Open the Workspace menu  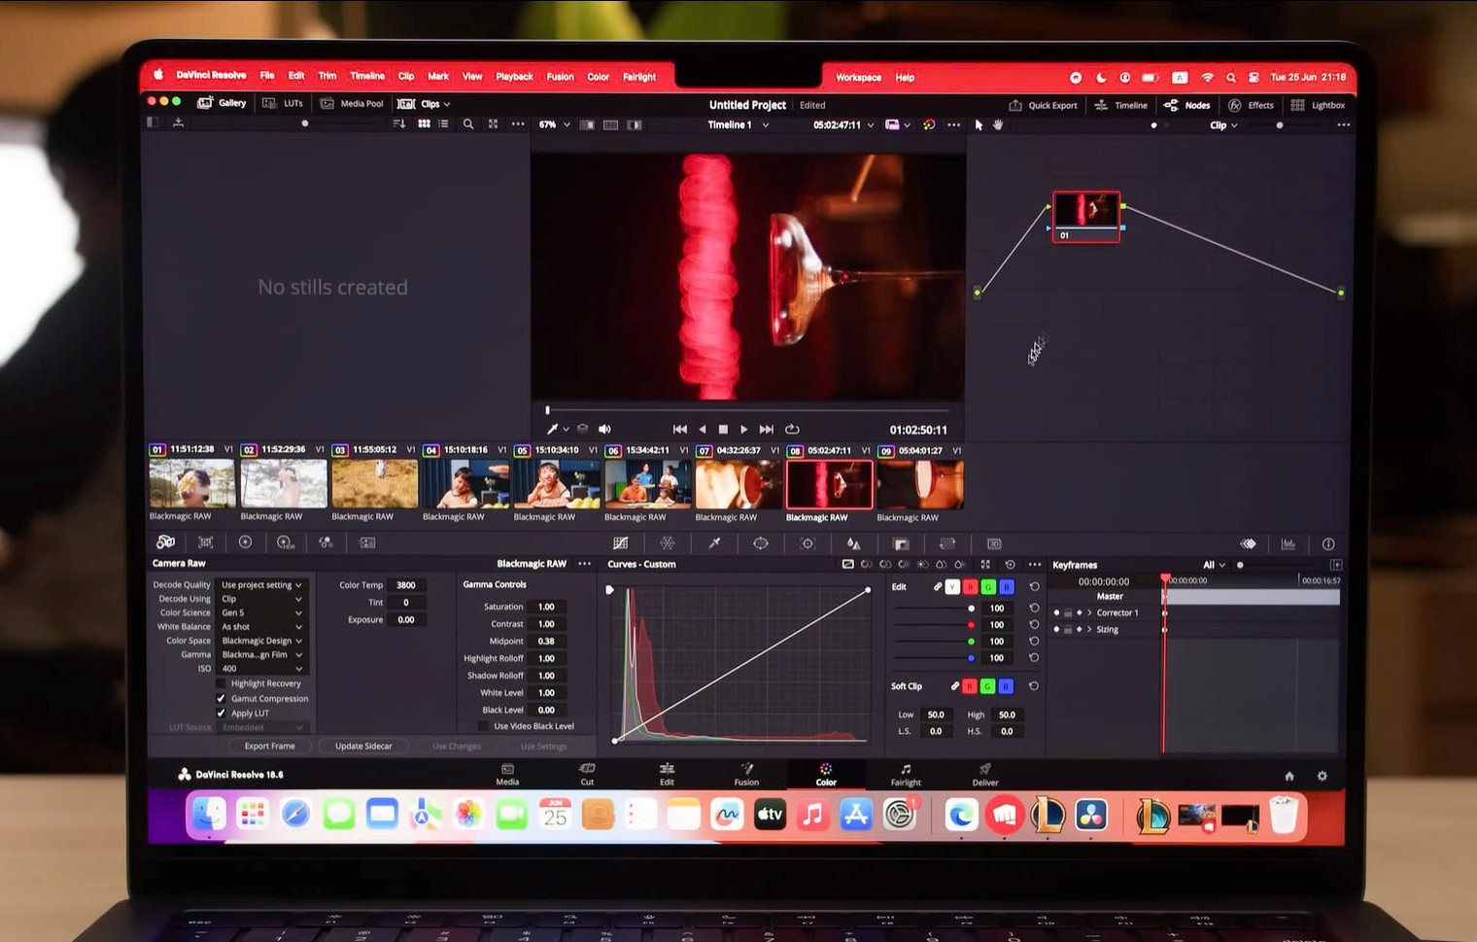858,77
